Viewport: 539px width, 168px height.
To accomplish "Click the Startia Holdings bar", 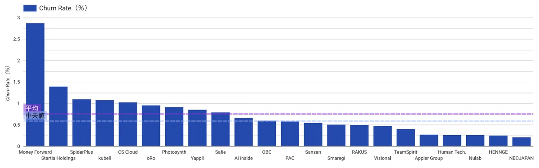I will coord(58,116).
